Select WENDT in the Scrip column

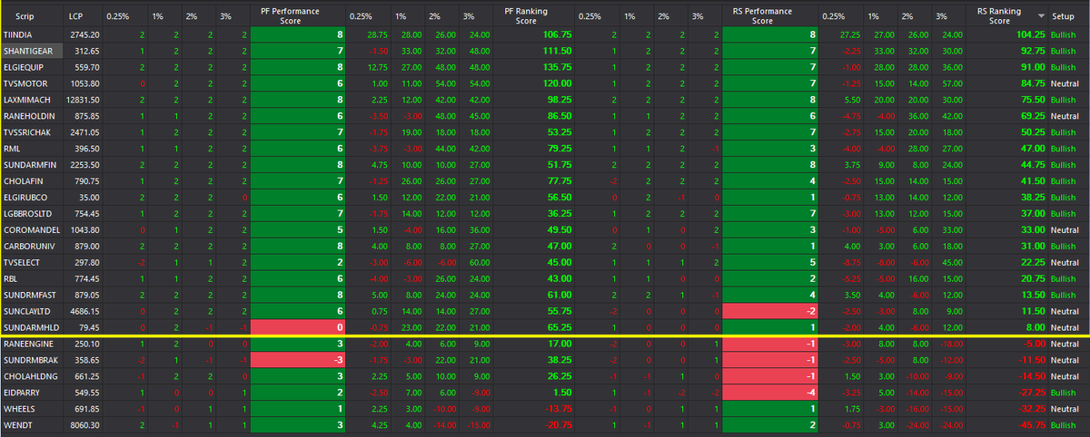(x=16, y=426)
